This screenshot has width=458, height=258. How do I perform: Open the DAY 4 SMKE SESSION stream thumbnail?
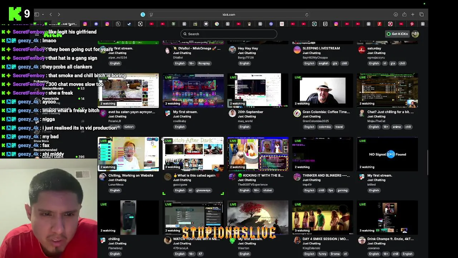322,218
